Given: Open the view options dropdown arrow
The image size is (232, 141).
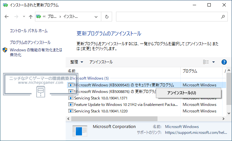Looking at the screenshot, I should (213, 62).
